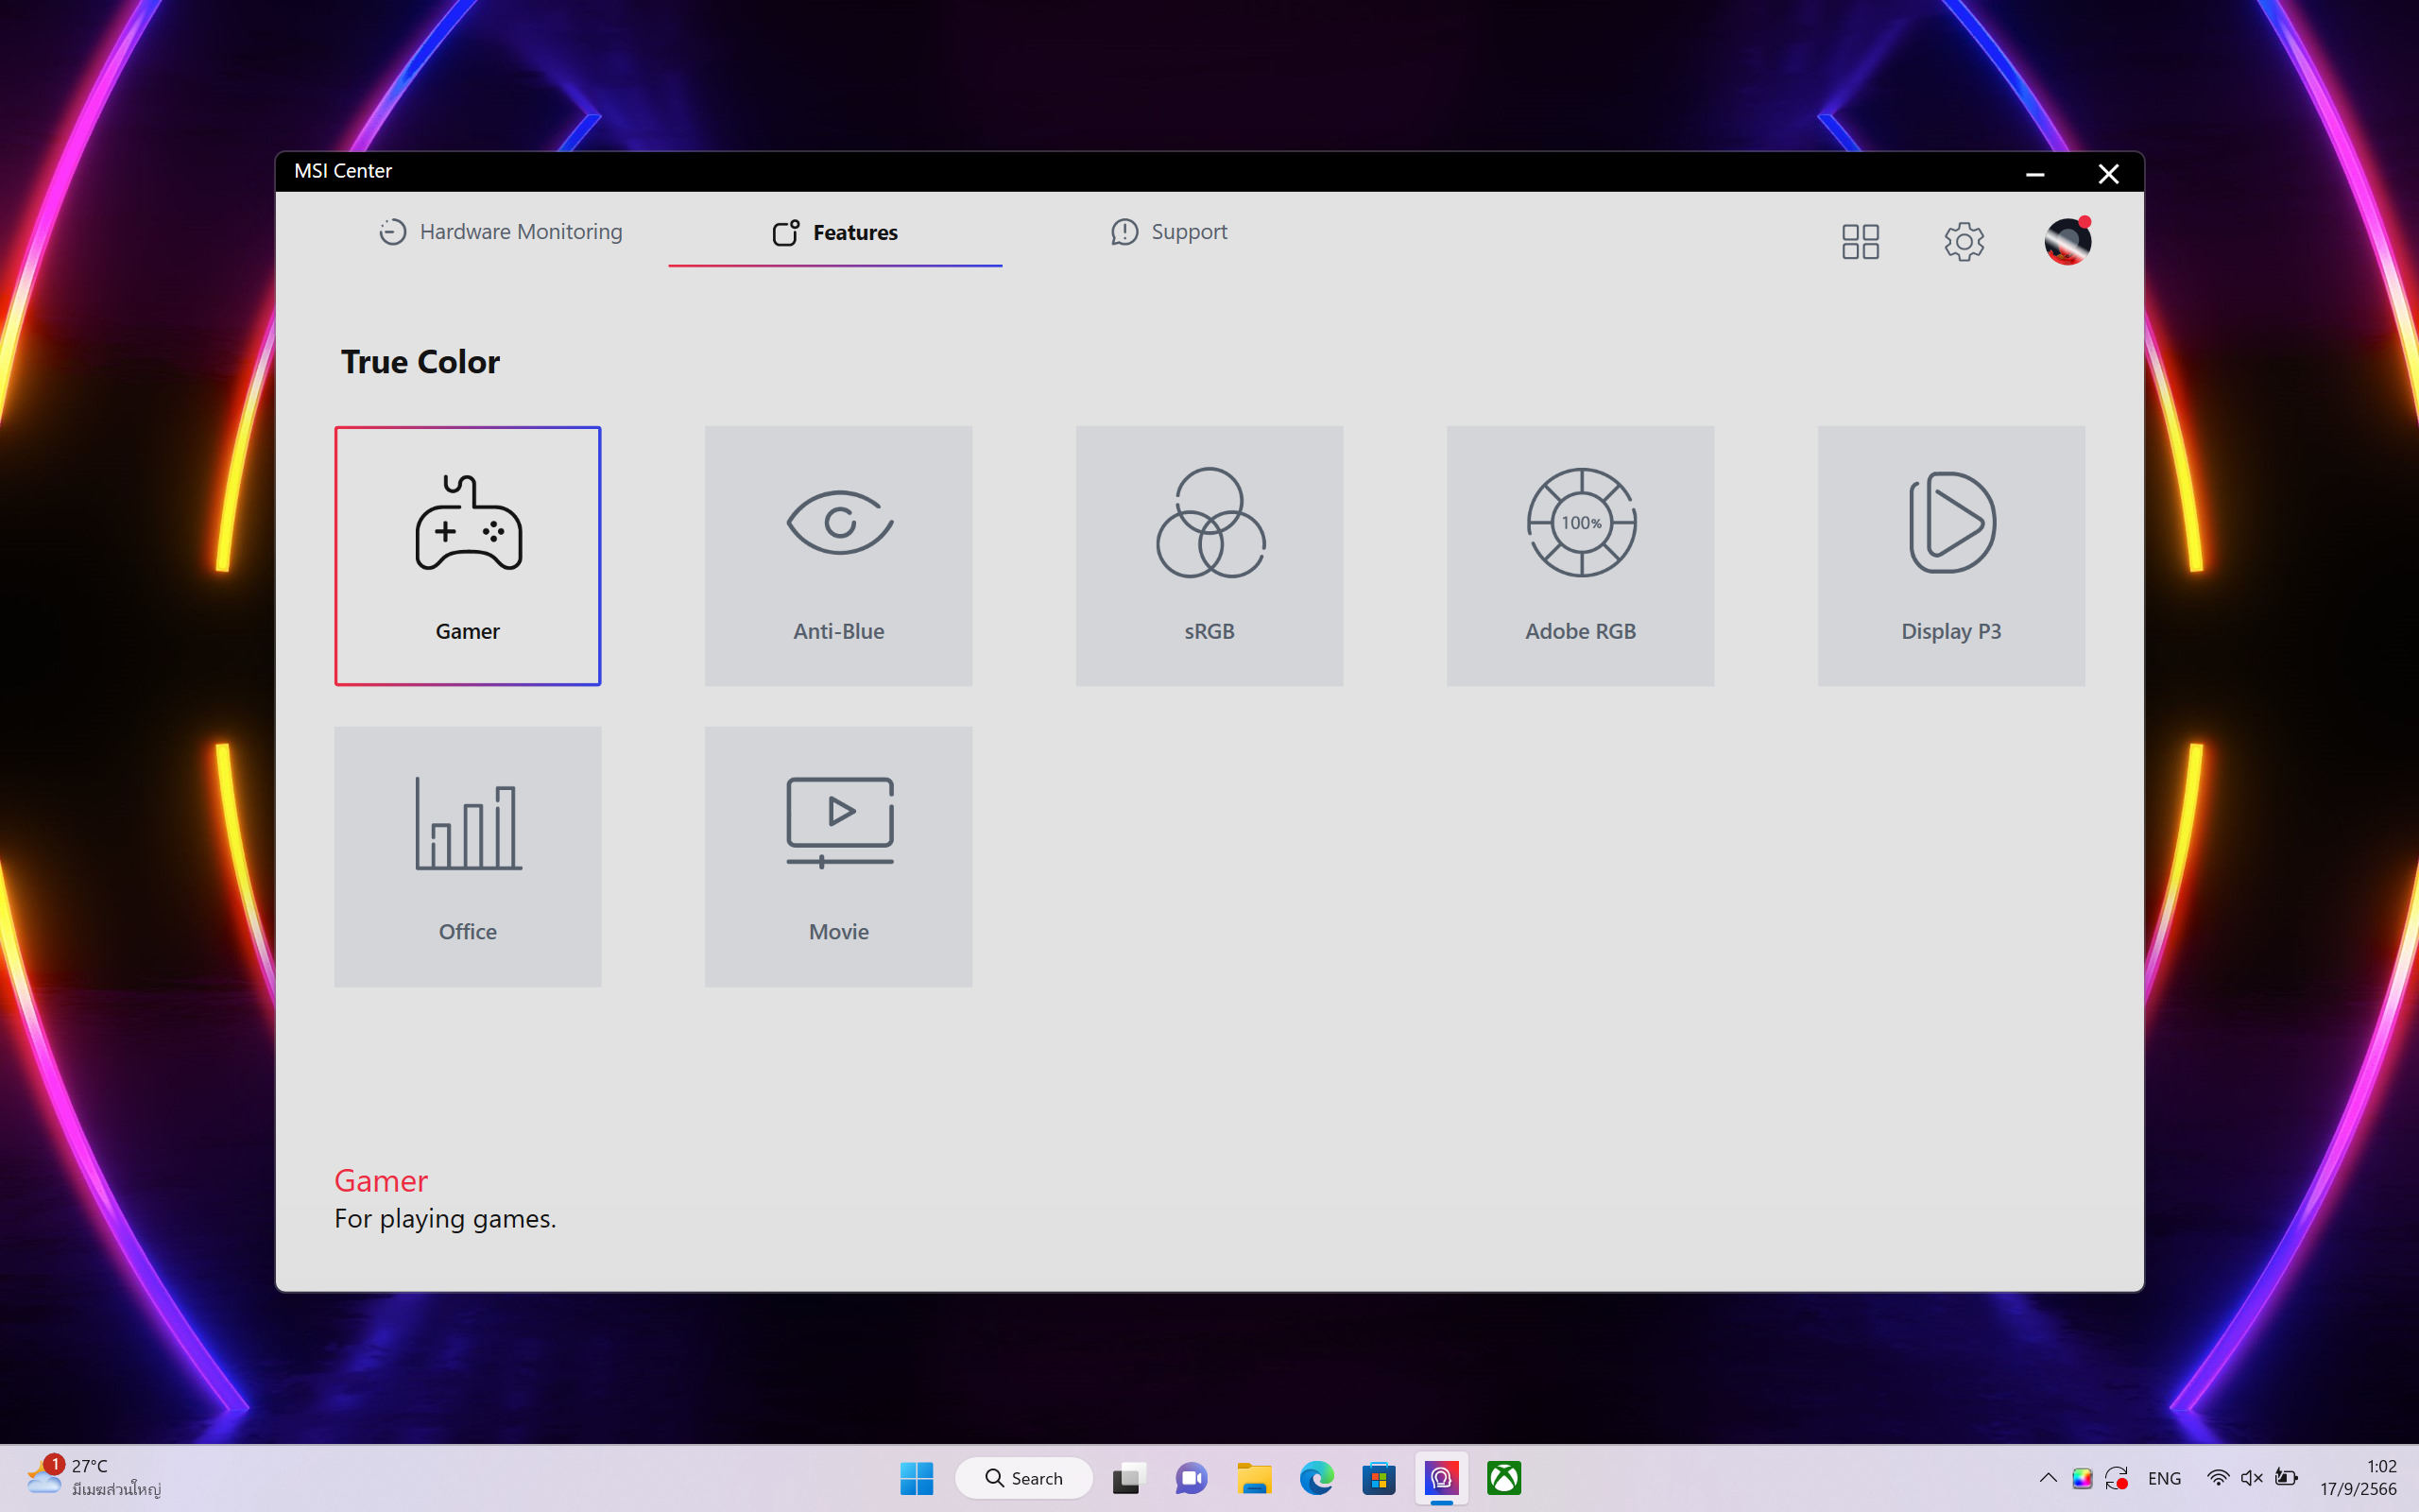Switch the ENG input language
Viewport: 2419px width, 1512px height.
pyautogui.click(x=2164, y=1478)
